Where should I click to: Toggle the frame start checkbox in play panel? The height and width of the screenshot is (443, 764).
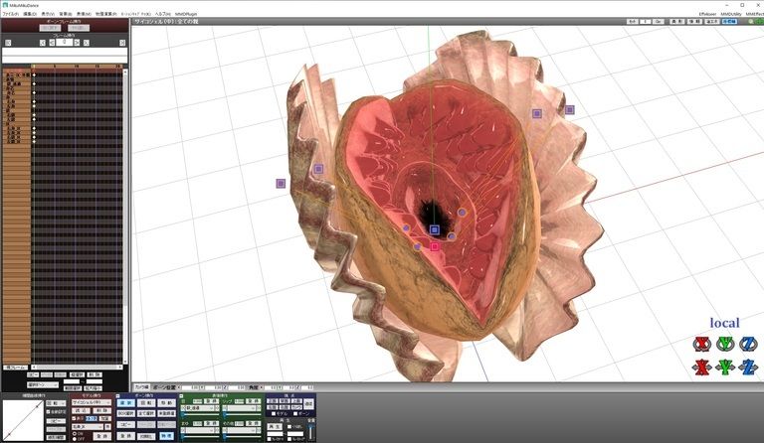269,439
